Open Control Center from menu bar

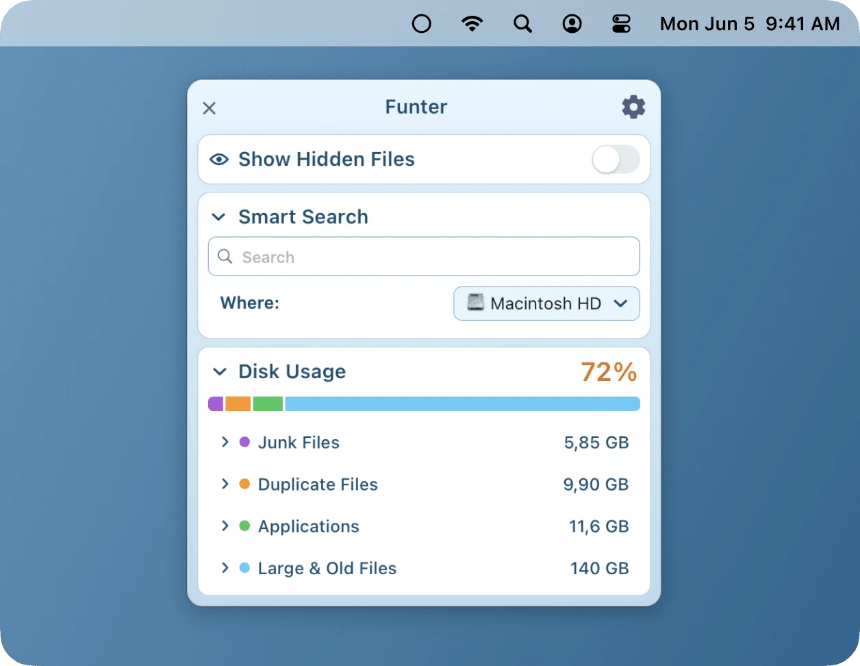coord(621,24)
